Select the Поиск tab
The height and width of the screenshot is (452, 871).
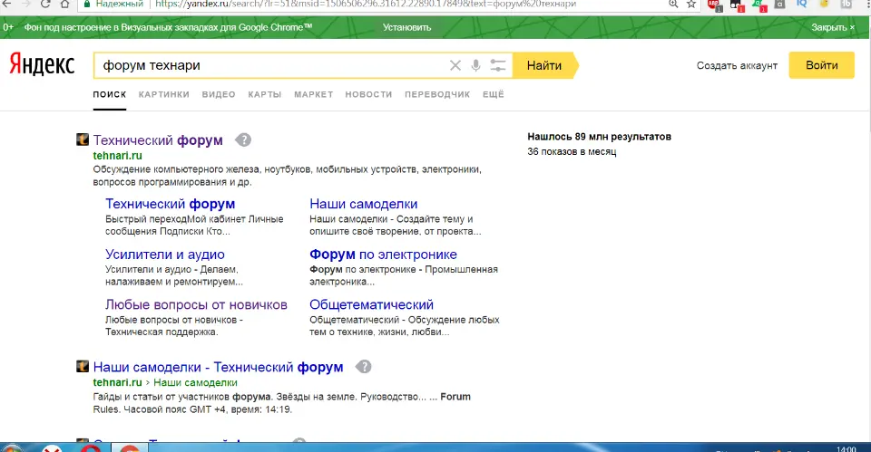click(110, 94)
